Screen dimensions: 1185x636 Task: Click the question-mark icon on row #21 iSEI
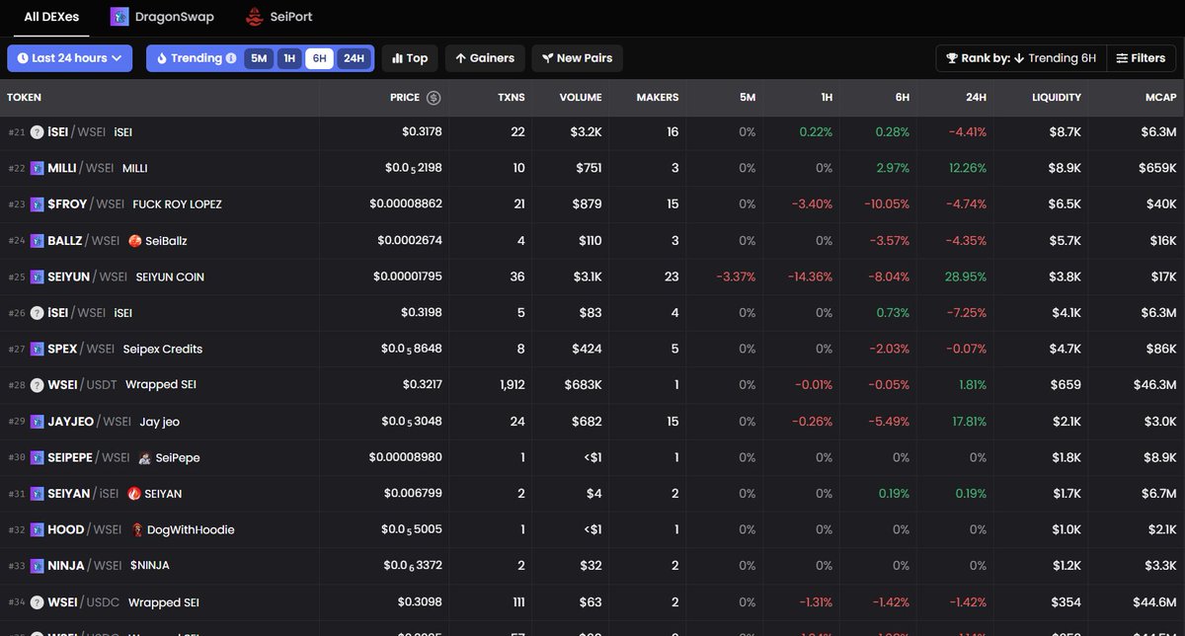tap(38, 132)
